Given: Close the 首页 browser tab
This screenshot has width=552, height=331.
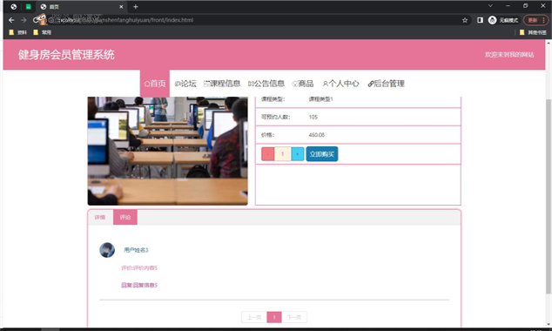Looking at the screenshot, I should tap(121, 7).
